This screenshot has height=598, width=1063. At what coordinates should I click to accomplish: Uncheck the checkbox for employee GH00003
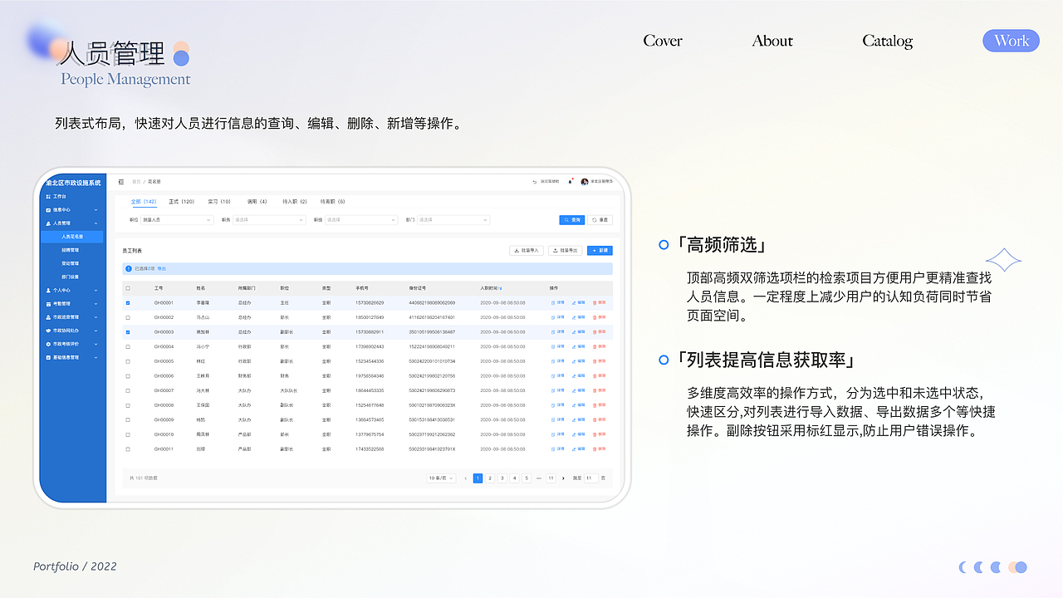[x=128, y=332]
